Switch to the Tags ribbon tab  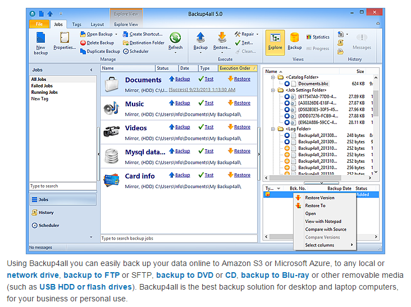point(76,25)
